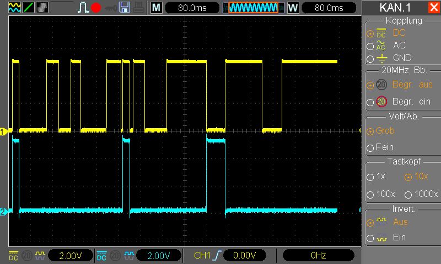Click the key lock icon
The image size is (441, 264).
pyautogui.click(x=111, y=8)
